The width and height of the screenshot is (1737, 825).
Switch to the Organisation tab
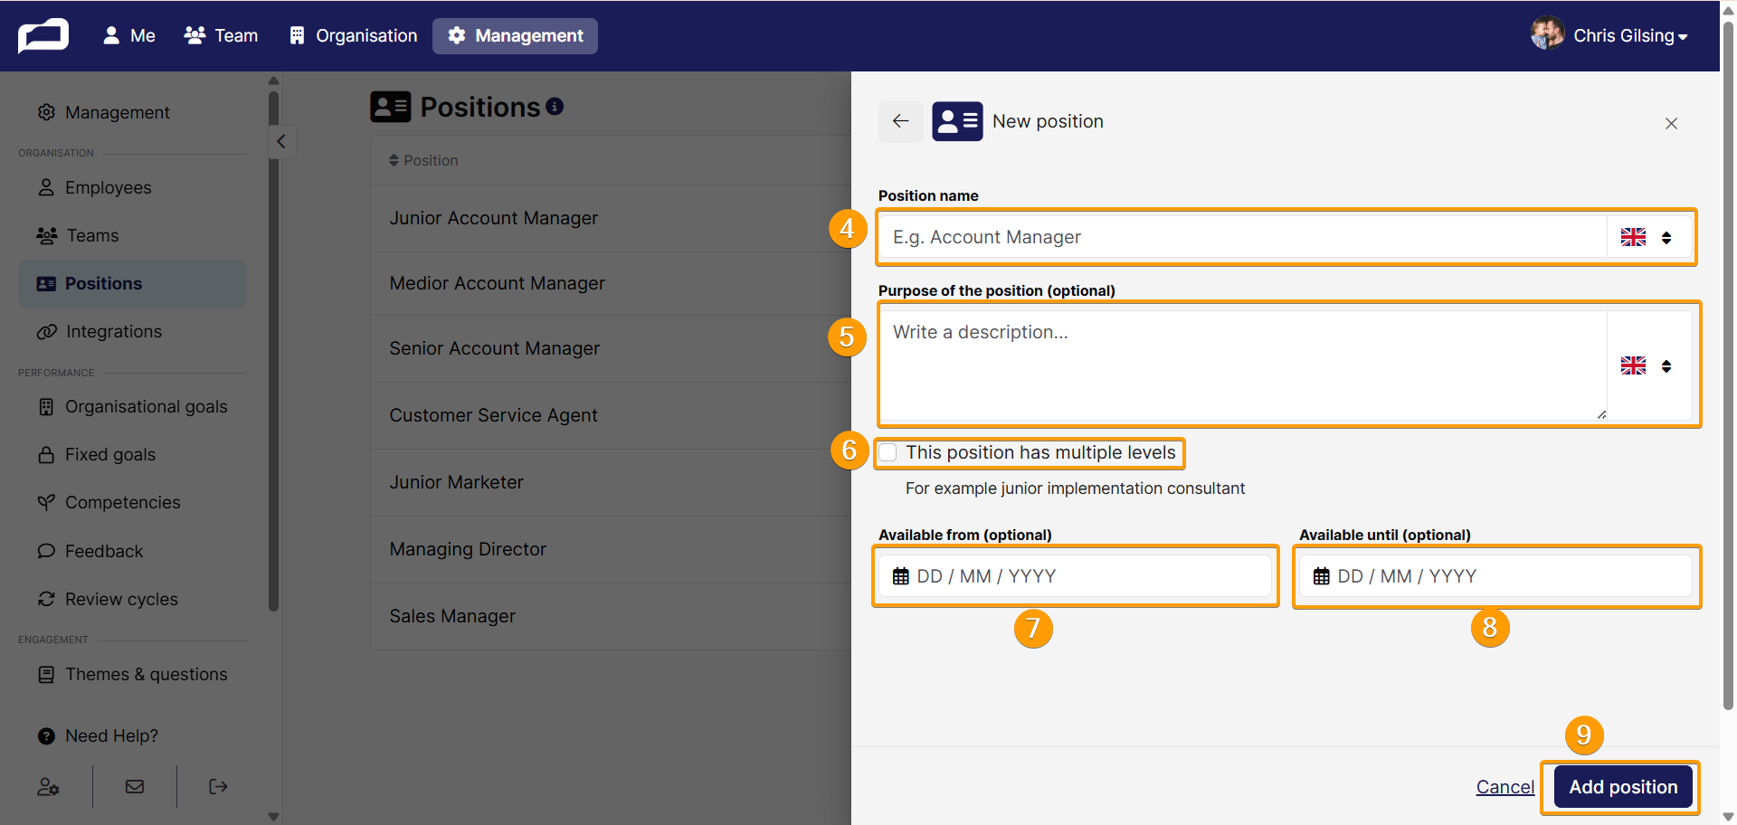[353, 35]
